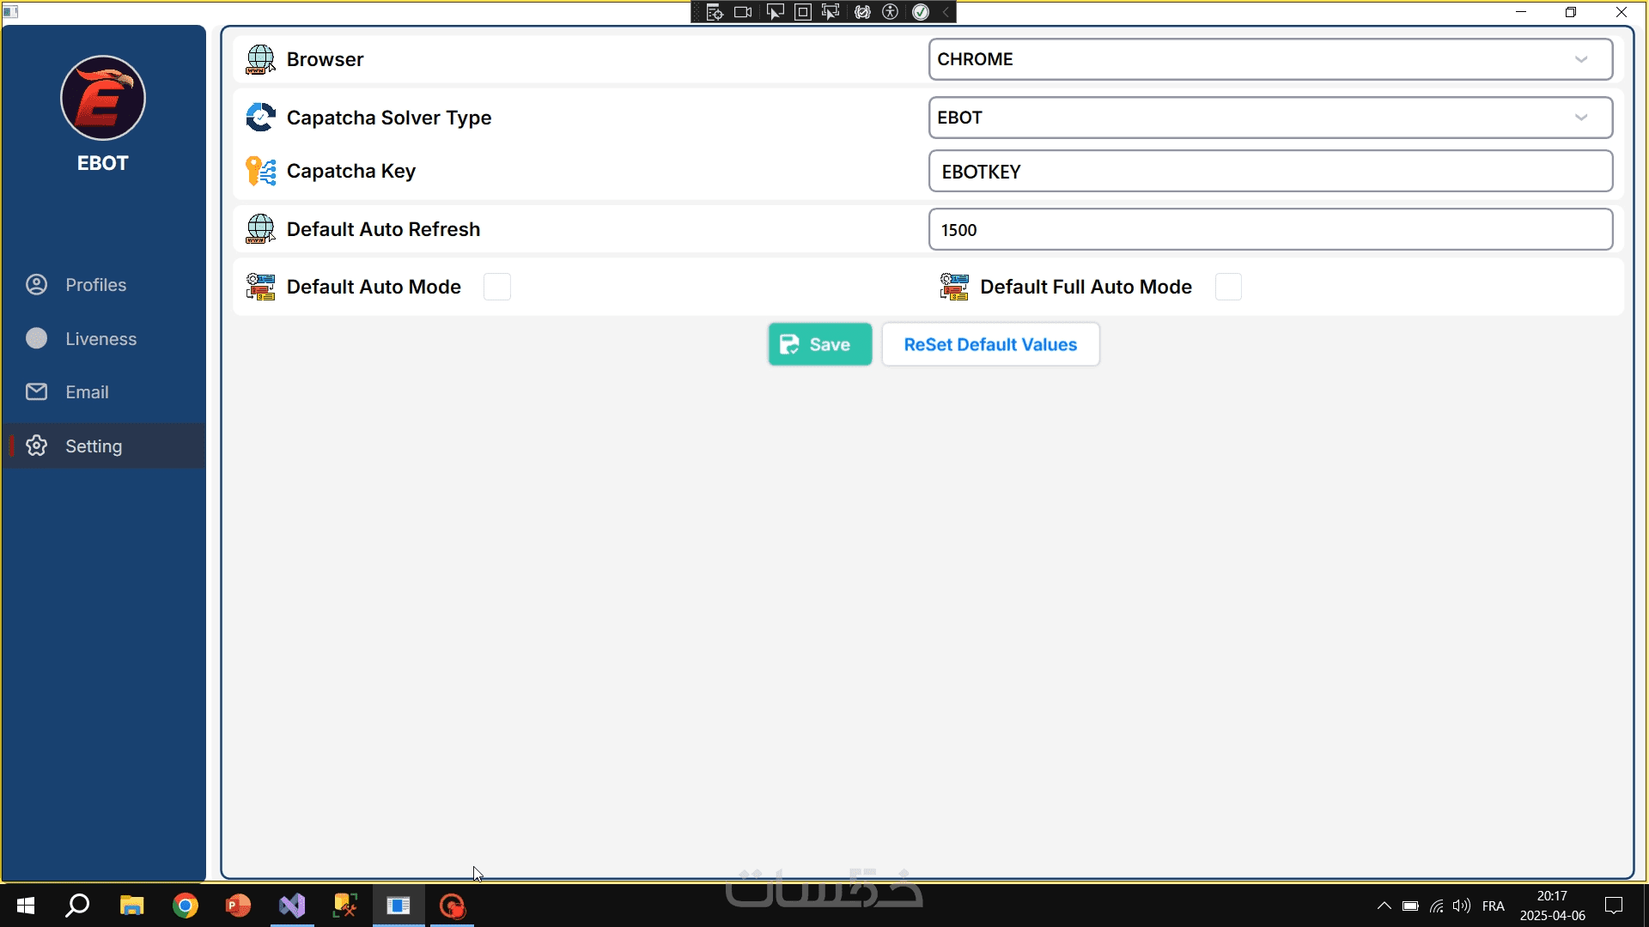Click the Capatcha Solver Type icon
The width and height of the screenshot is (1649, 927).
click(x=260, y=118)
